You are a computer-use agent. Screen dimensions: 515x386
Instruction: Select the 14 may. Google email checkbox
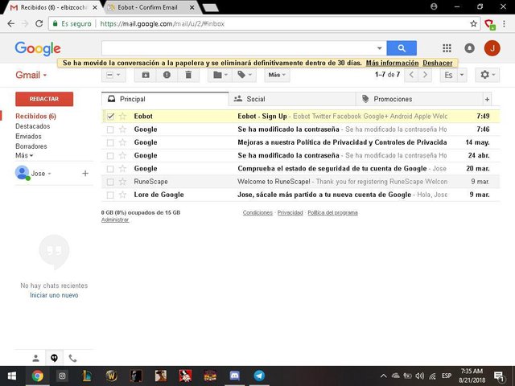coord(110,142)
